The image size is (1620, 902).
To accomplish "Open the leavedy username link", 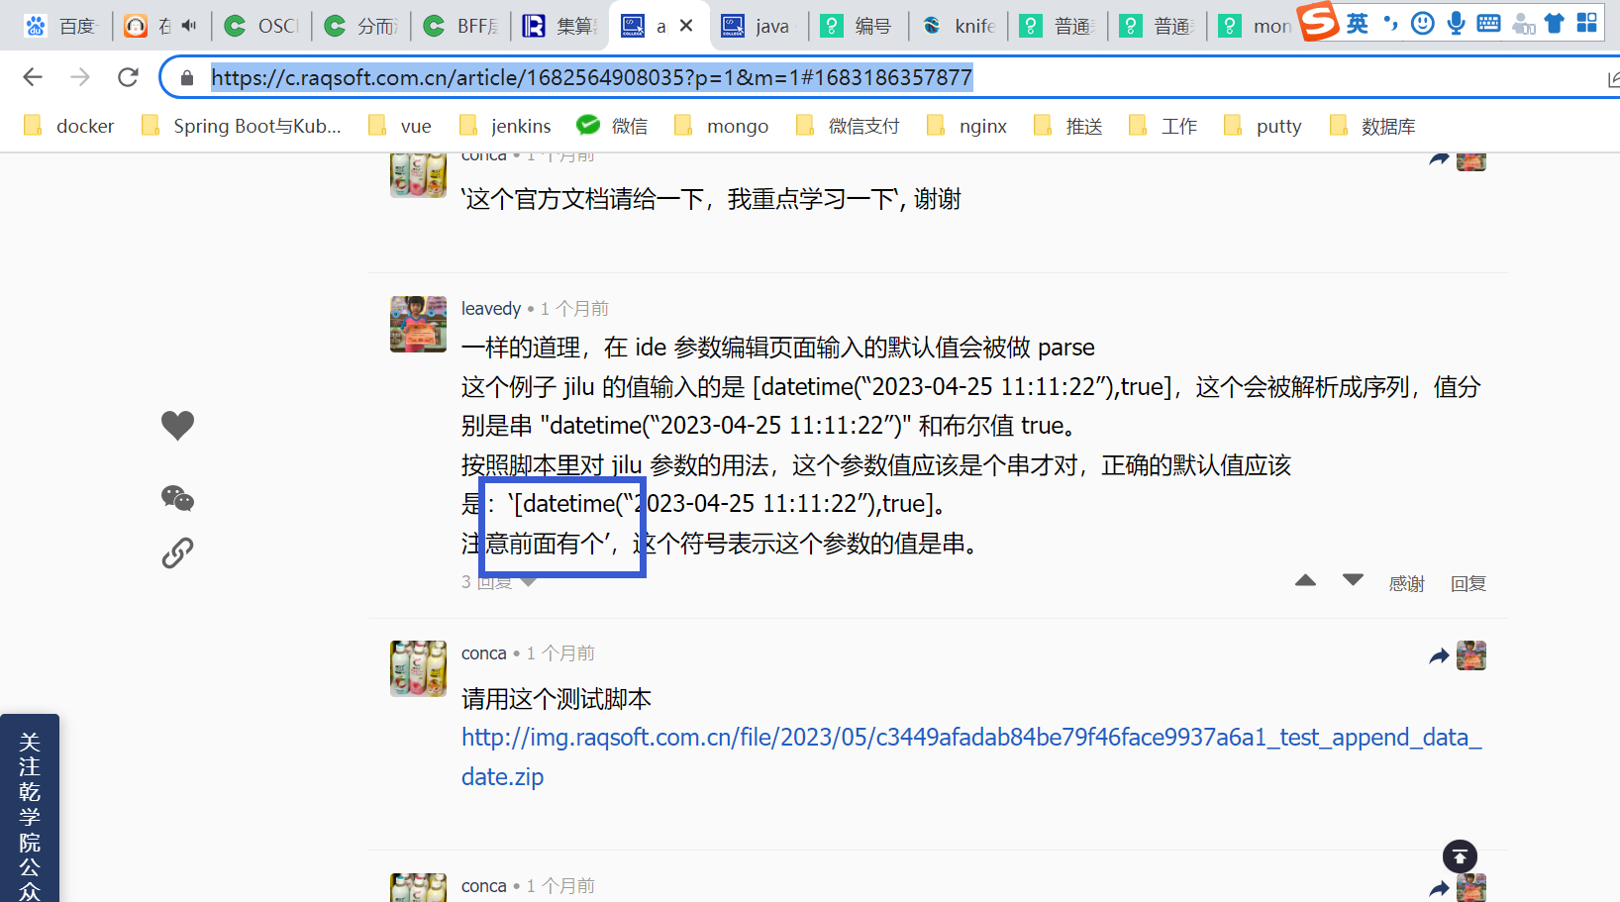I will pos(491,309).
